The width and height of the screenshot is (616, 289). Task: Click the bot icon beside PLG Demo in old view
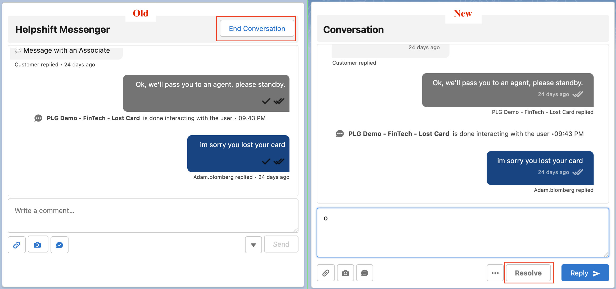tap(38, 118)
